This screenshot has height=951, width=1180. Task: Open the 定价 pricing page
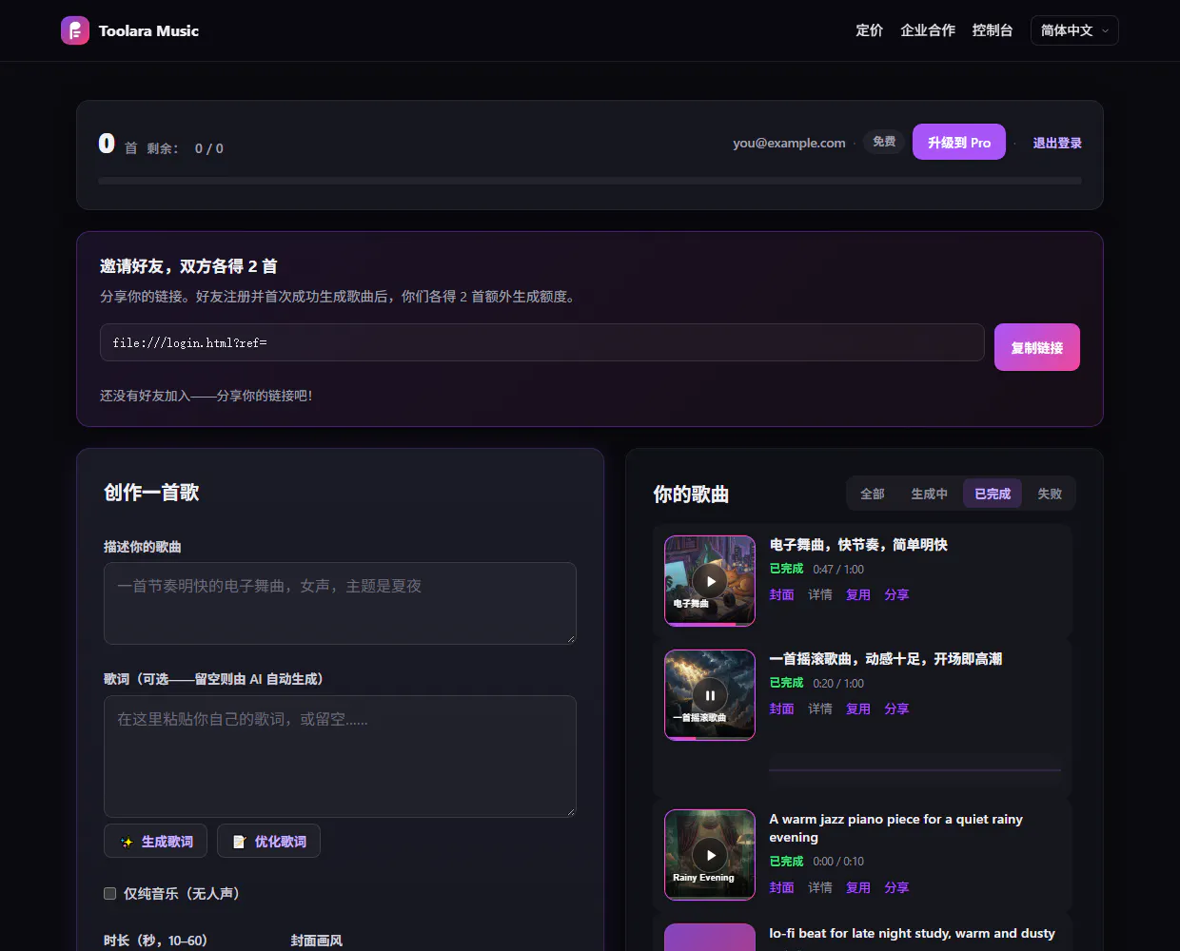(869, 30)
